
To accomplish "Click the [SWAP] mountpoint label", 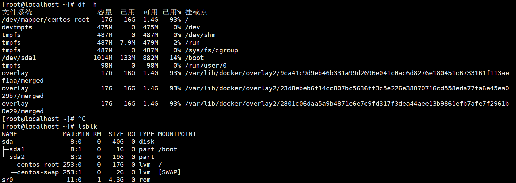I will coord(169,172).
